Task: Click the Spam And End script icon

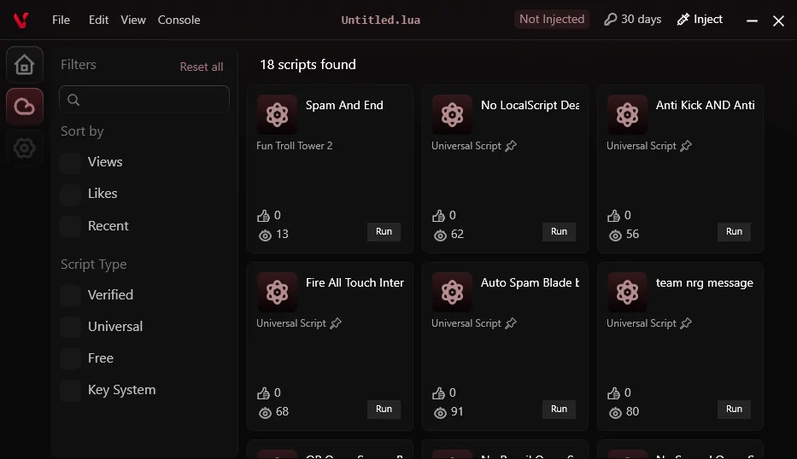Action: point(277,114)
